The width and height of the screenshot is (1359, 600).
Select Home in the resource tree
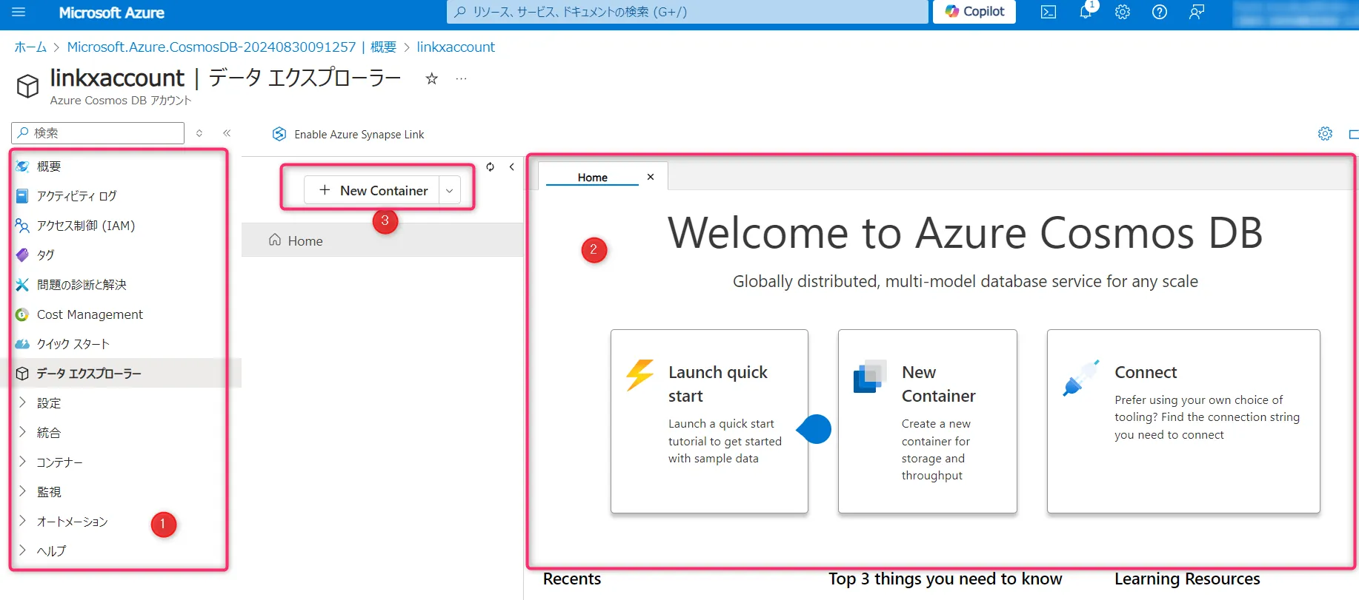(x=382, y=240)
